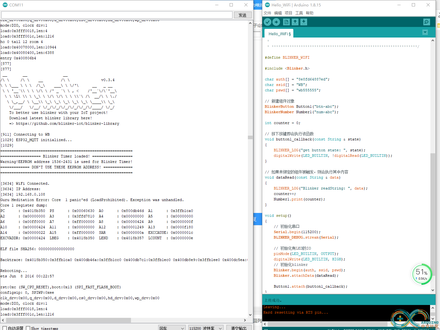Open the 项目 menu in Arduino IDE
Screen dimensions: 440x330
pos(289,13)
